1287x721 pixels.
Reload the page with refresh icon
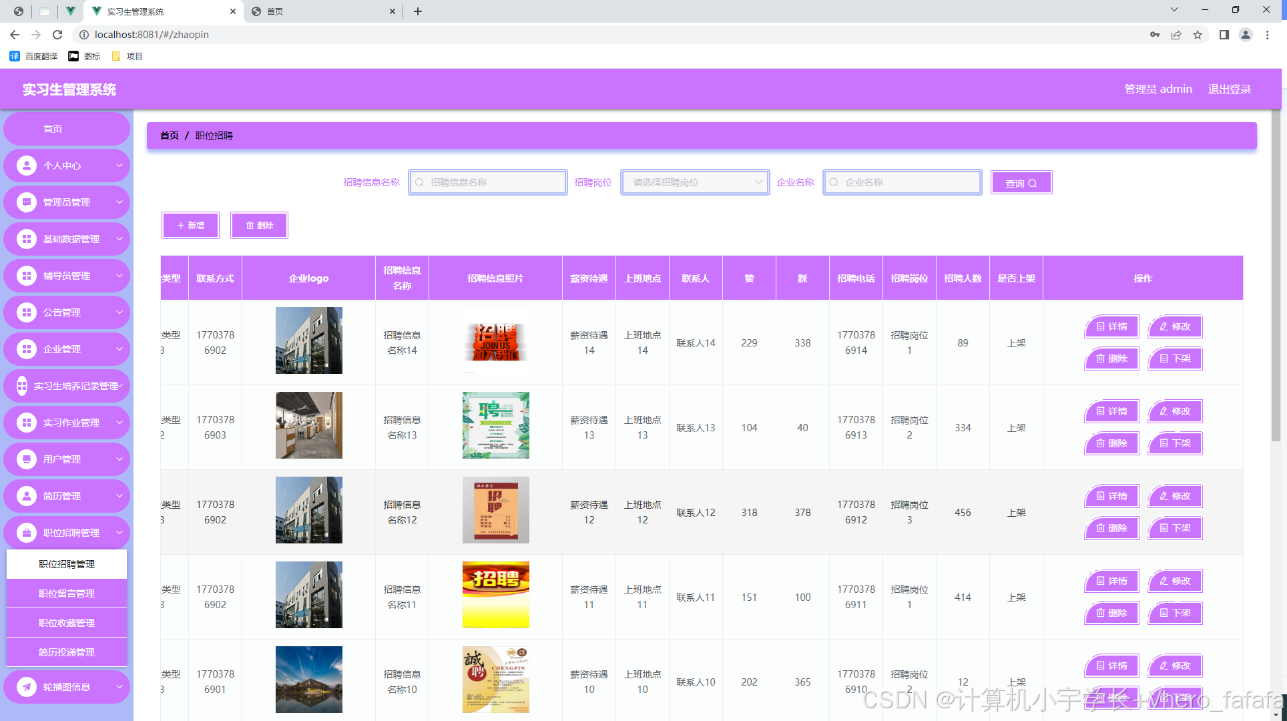(57, 35)
